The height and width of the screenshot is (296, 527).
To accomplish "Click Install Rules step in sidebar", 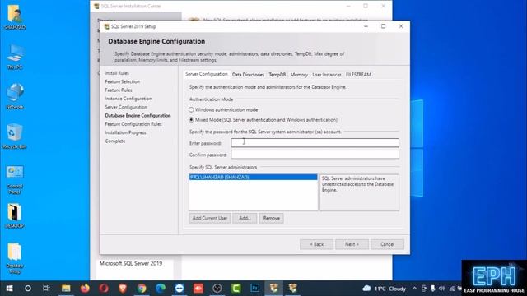I will pyautogui.click(x=117, y=73).
